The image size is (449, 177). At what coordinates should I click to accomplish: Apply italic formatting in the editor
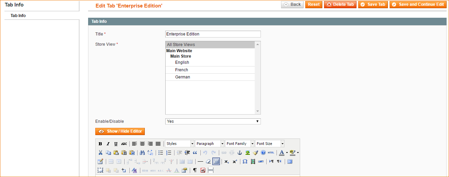(108, 144)
